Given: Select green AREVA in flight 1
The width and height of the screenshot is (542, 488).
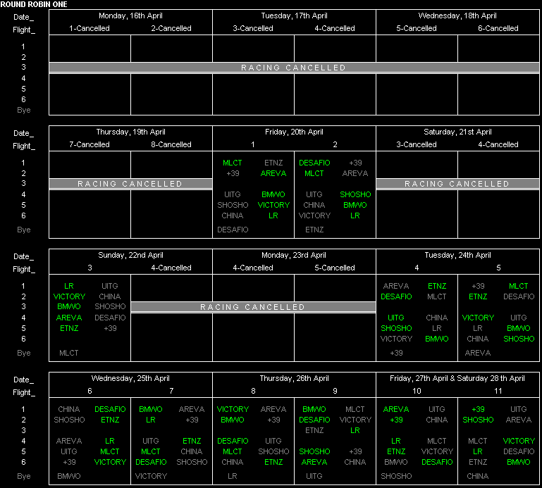Looking at the screenshot, I should 273,173.
